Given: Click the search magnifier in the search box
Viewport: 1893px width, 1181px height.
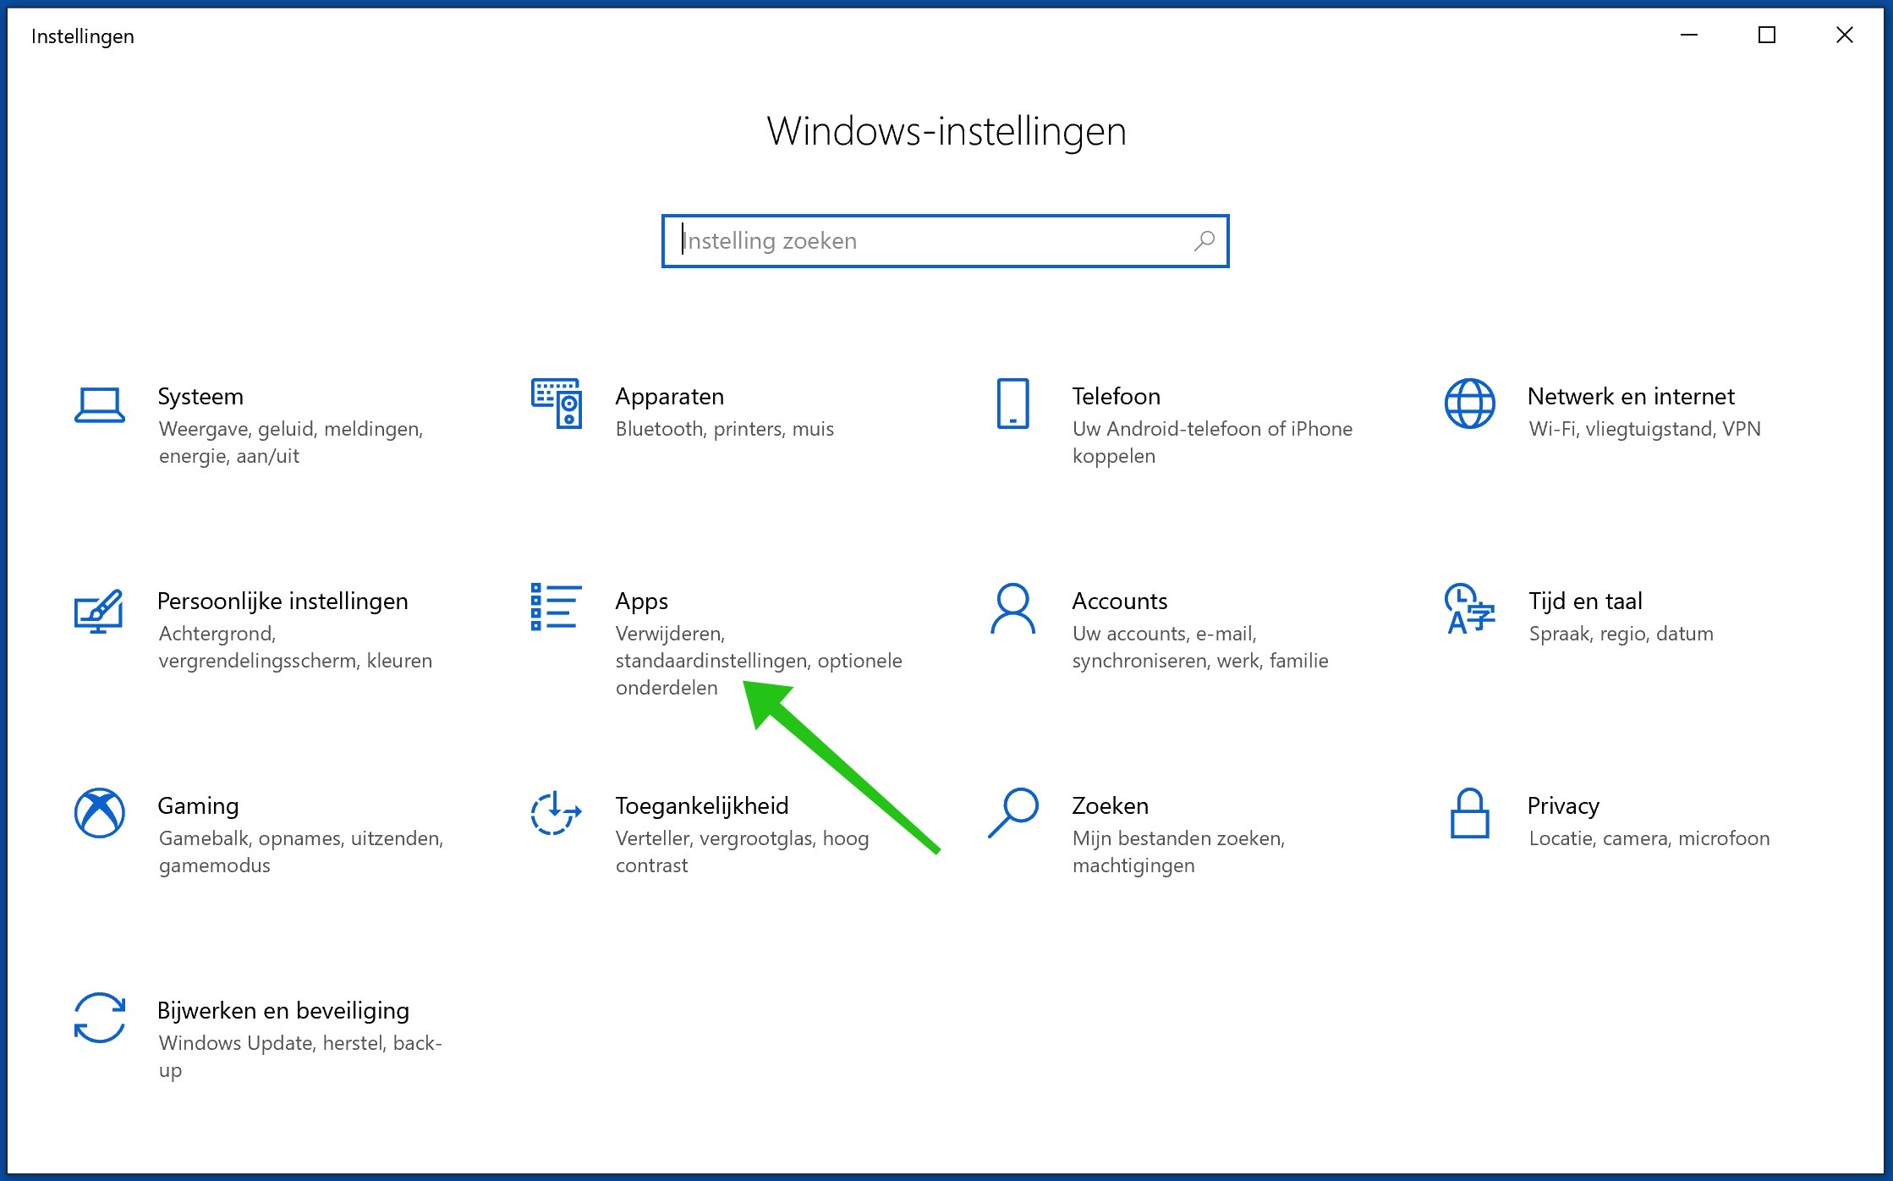Looking at the screenshot, I should click(1204, 241).
